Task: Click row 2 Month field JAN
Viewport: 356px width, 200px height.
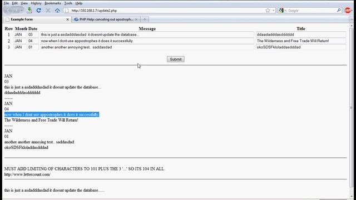Action: 20,41
